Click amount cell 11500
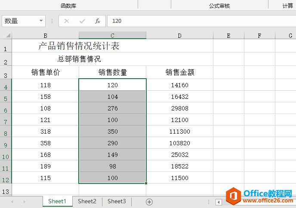The height and width of the screenshot is (208, 296). pyautogui.click(x=179, y=177)
